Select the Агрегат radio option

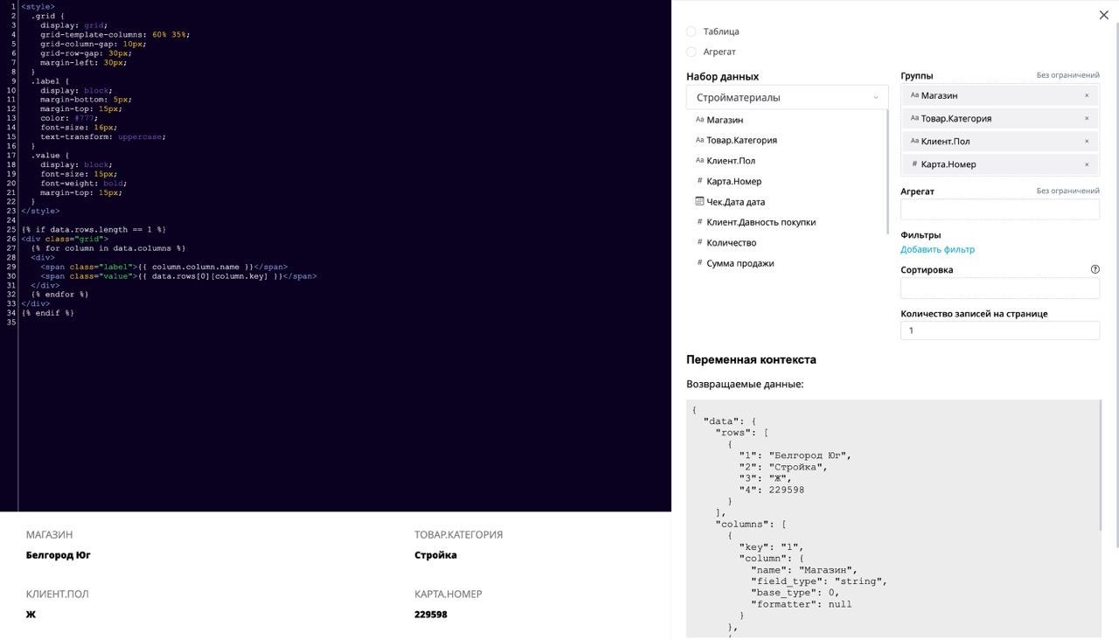click(x=692, y=52)
